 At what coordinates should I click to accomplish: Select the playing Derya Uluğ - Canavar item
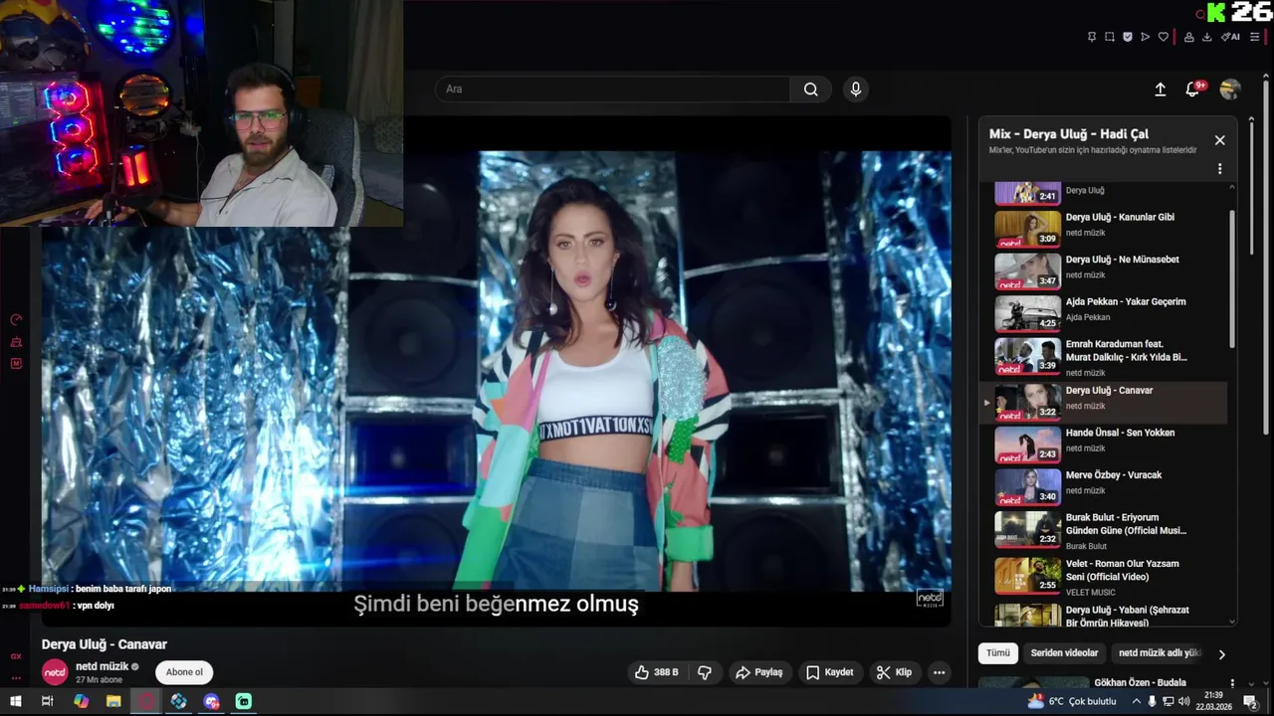tap(1105, 402)
